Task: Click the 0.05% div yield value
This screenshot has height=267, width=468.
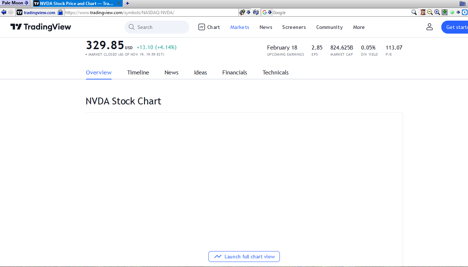Action: coord(368,47)
